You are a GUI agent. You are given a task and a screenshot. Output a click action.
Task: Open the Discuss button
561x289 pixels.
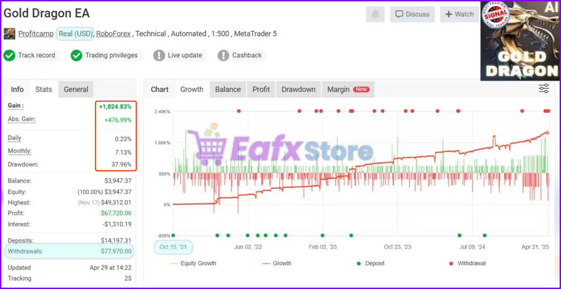[x=412, y=14]
